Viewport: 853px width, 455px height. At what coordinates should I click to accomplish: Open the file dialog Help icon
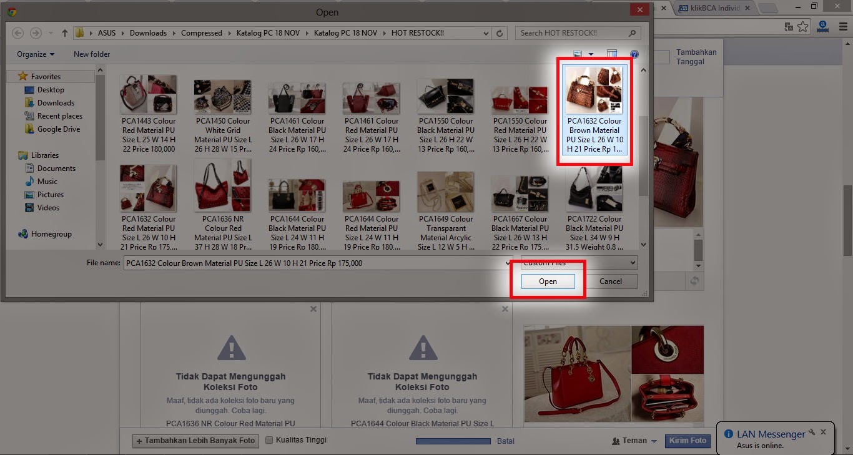point(634,54)
